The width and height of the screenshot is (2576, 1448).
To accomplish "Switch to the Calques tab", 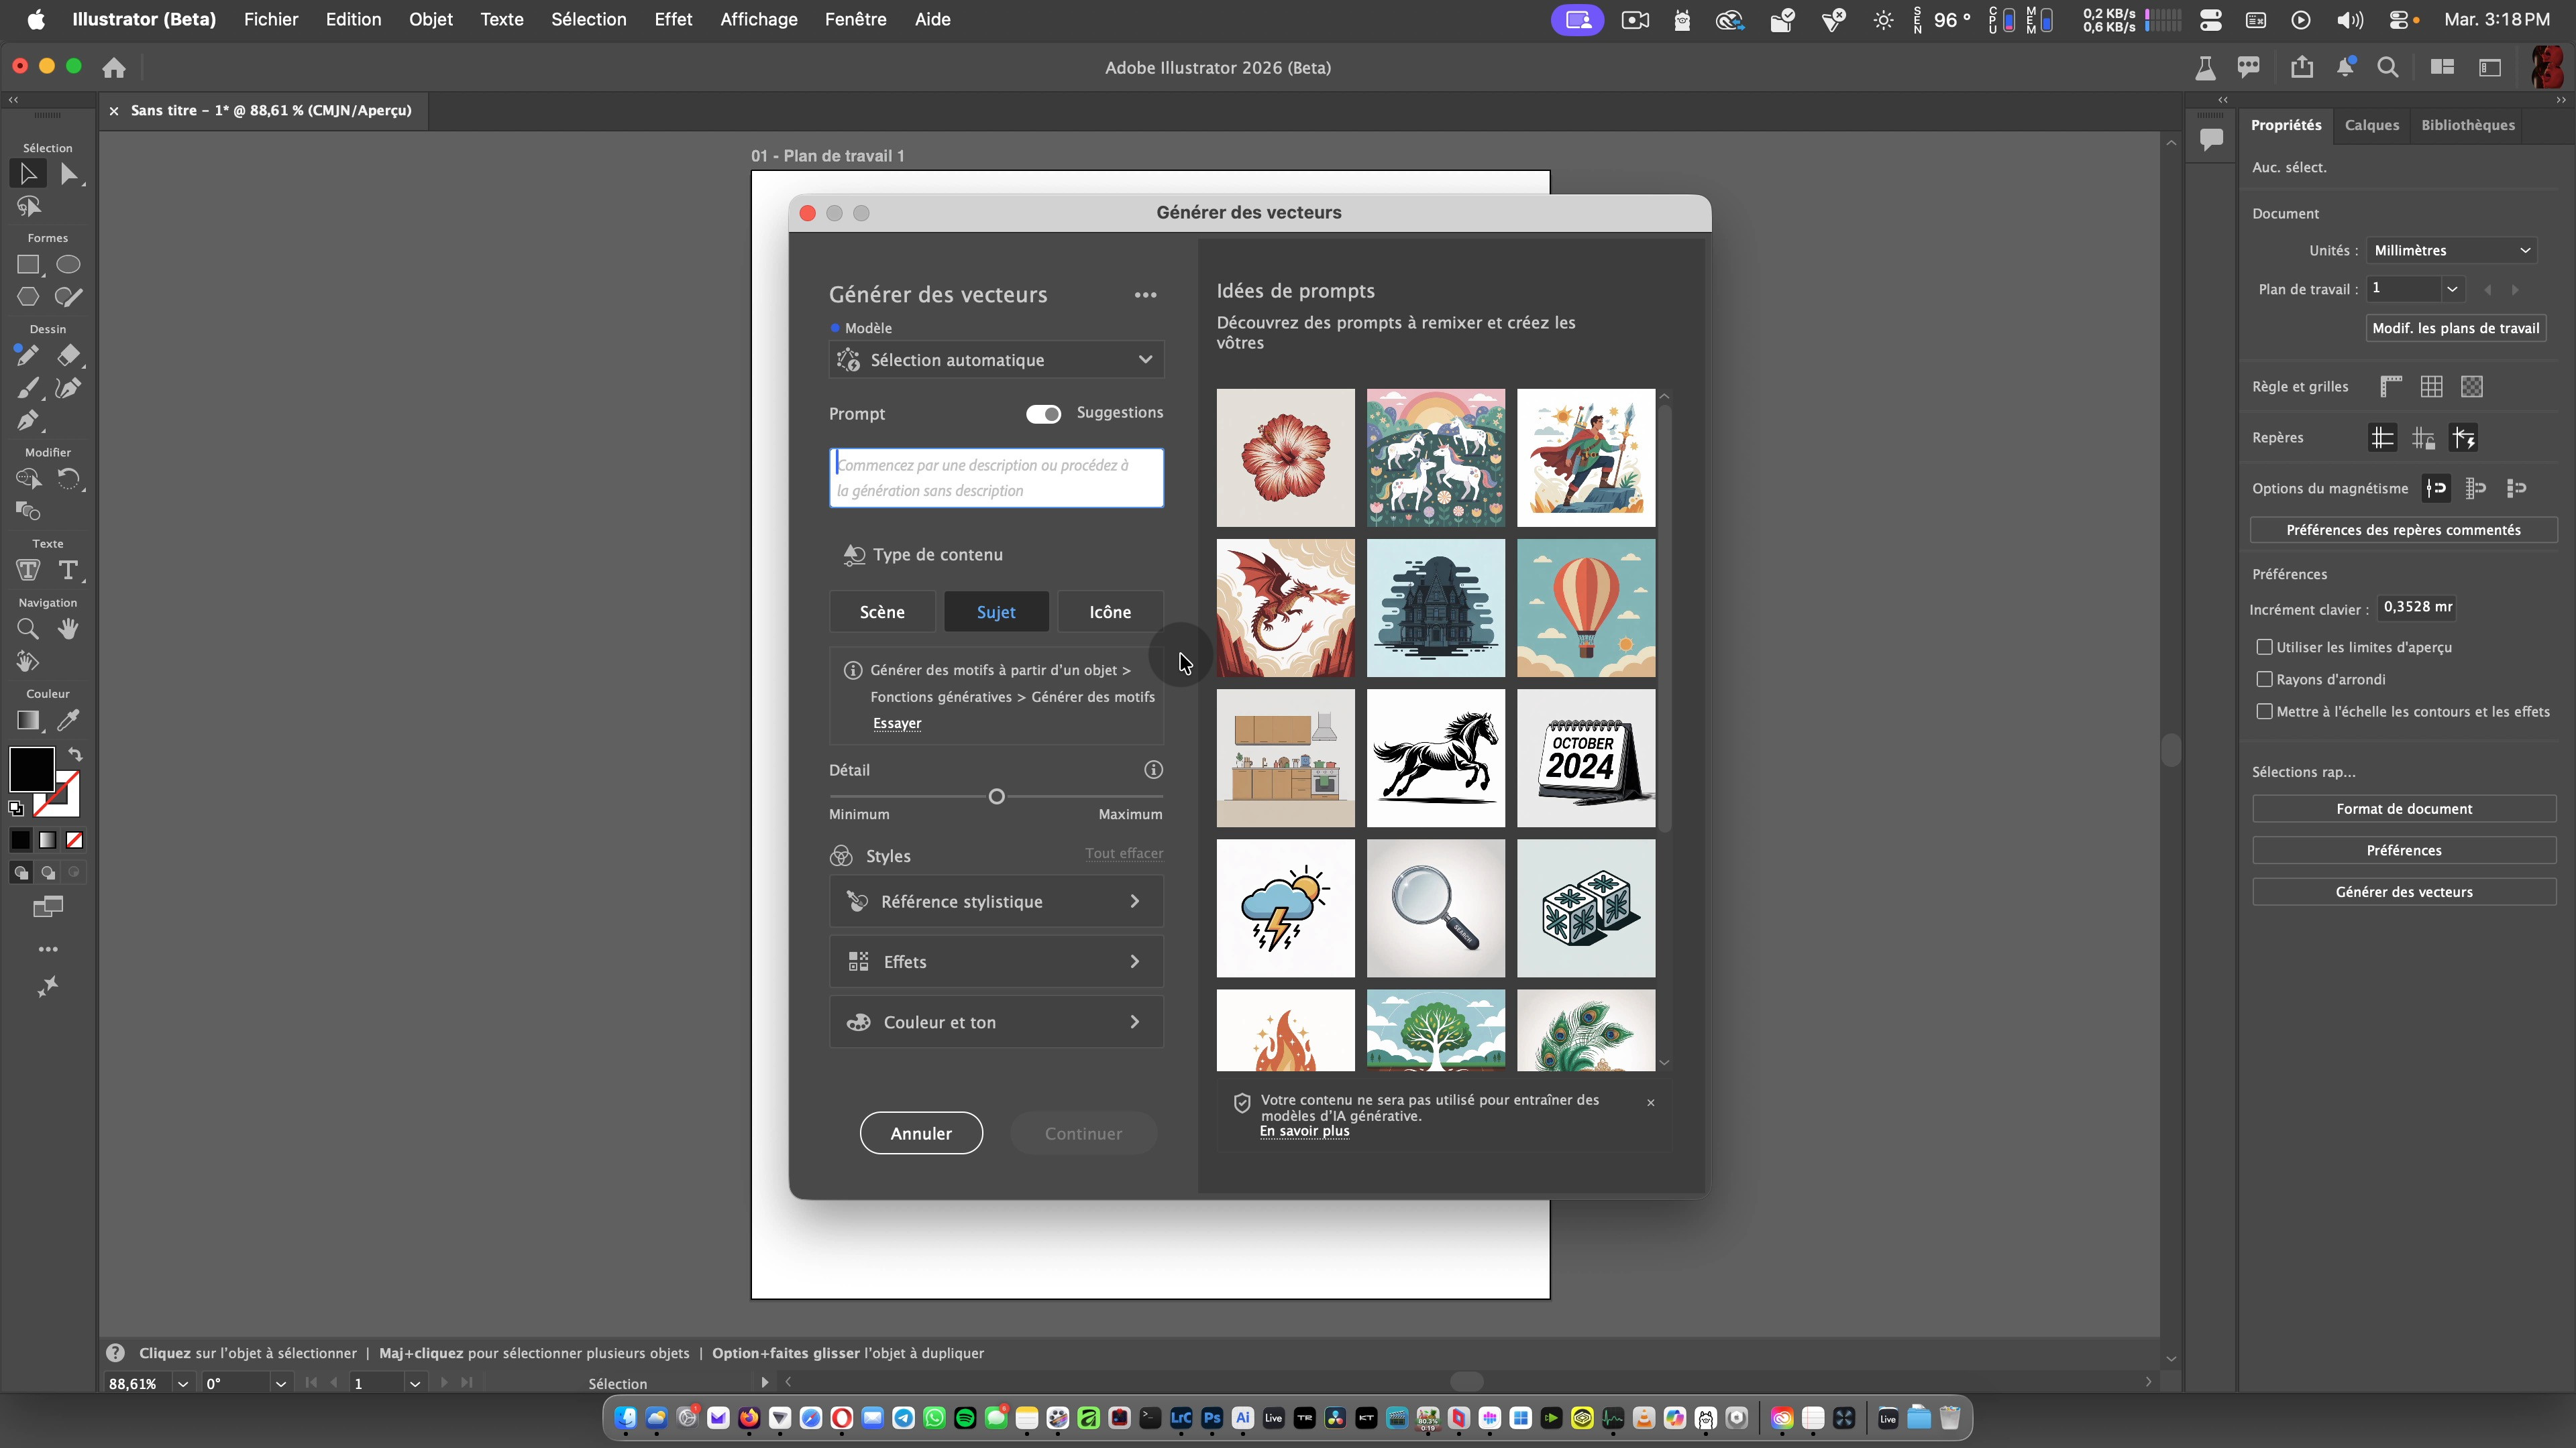I will click(x=2371, y=125).
